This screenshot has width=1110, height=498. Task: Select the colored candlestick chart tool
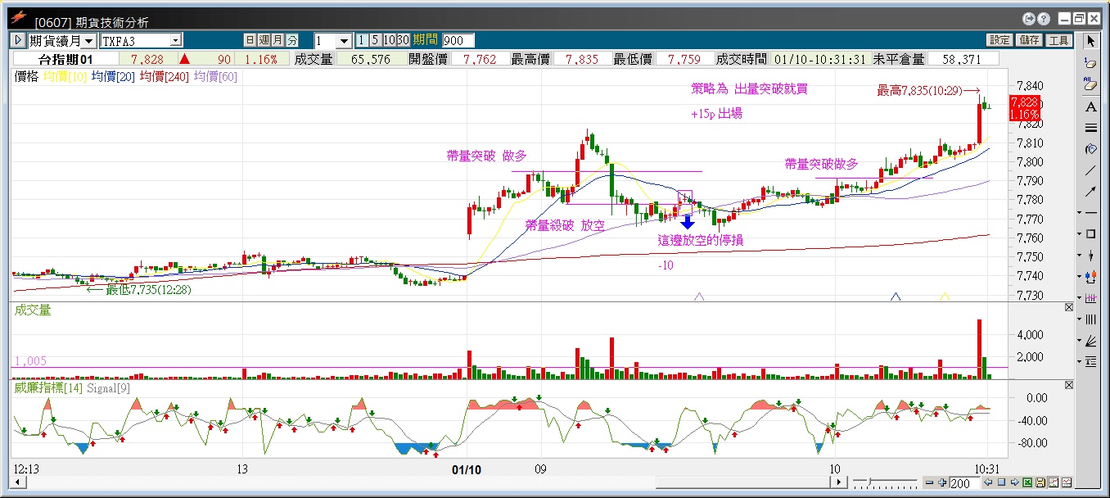(x=1092, y=277)
